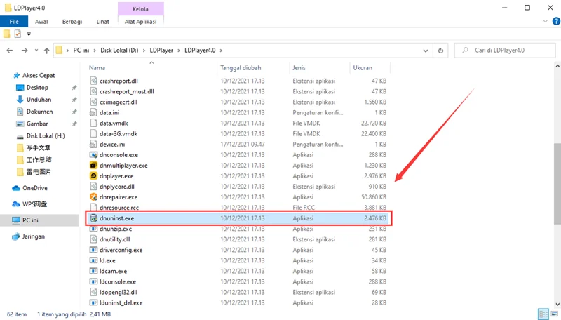Click the dnrepairer.exe icon
The height and width of the screenshot is (320, 561).
(x=93, y=197)
